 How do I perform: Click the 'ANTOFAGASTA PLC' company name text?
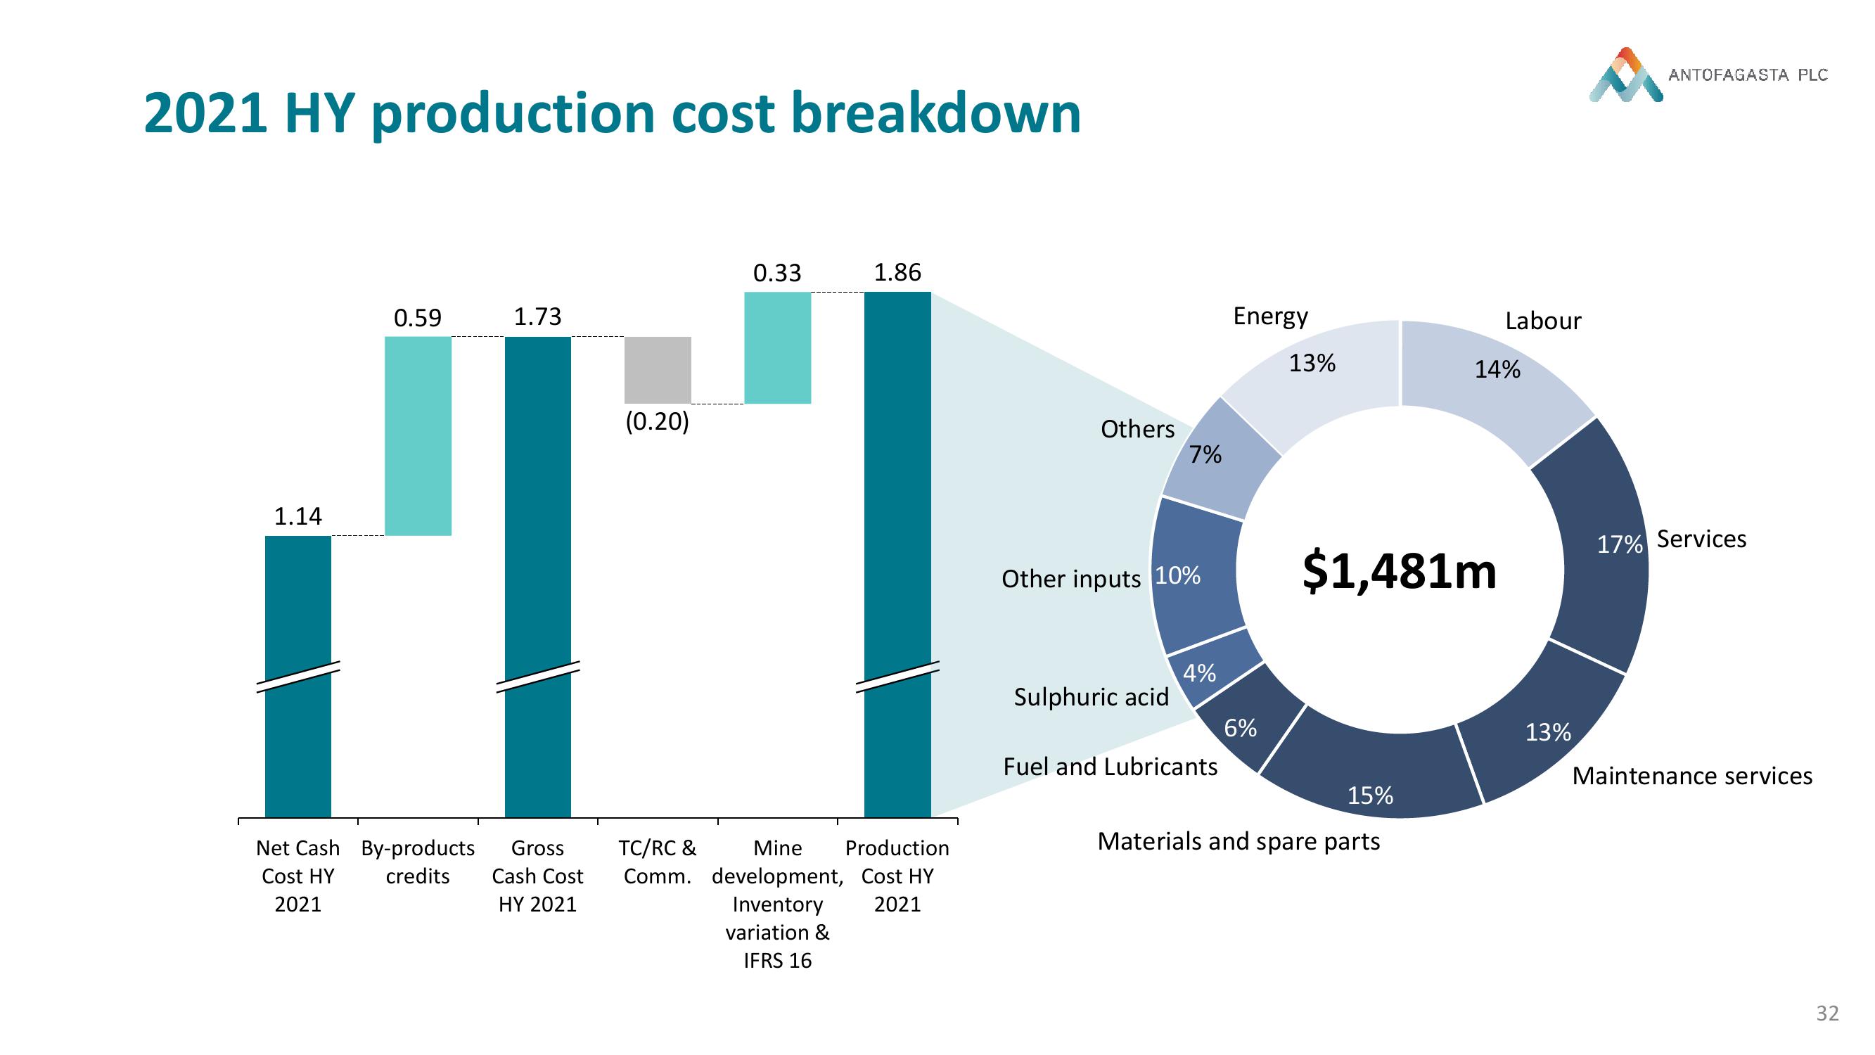[x=1748, y=75]
